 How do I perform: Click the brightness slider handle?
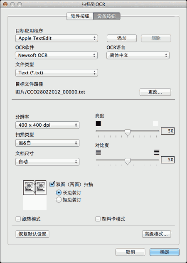point(128,132)
